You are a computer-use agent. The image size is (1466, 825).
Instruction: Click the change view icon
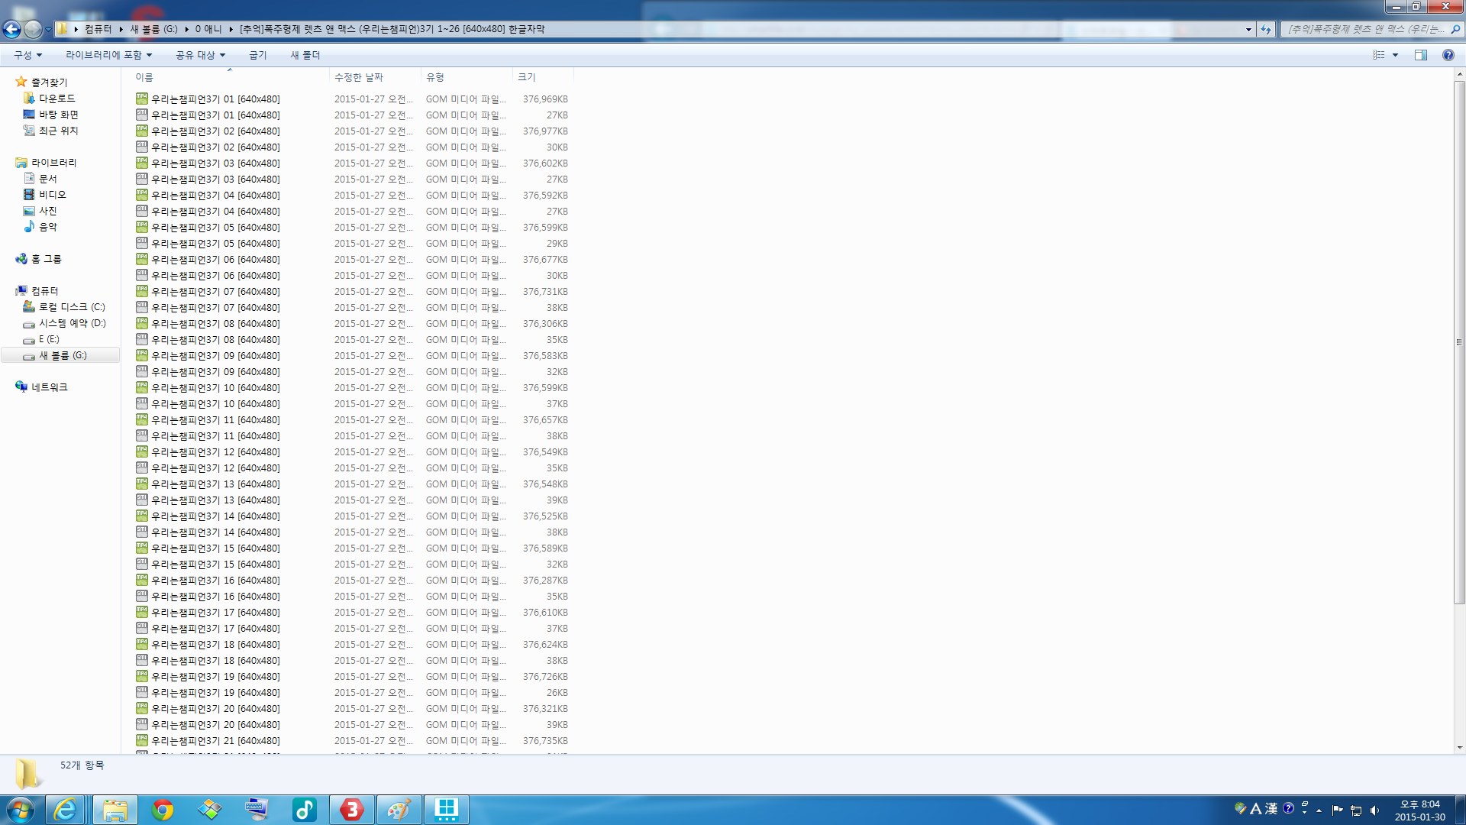pos(1379,55)
